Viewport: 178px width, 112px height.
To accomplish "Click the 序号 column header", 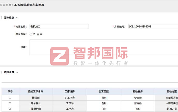I will pos(10,91).
